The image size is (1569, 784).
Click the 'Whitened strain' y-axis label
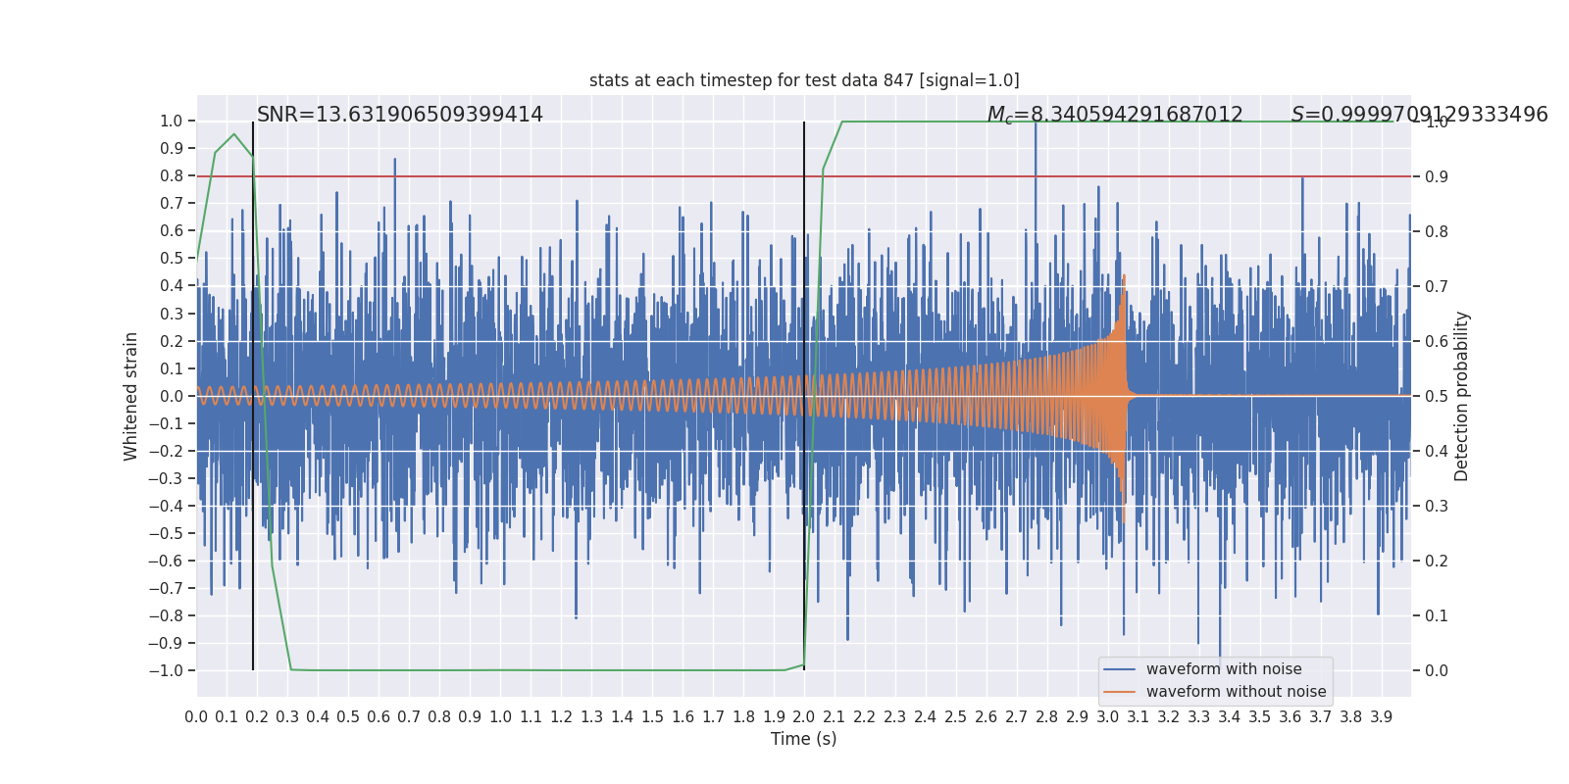coord(131,396)
